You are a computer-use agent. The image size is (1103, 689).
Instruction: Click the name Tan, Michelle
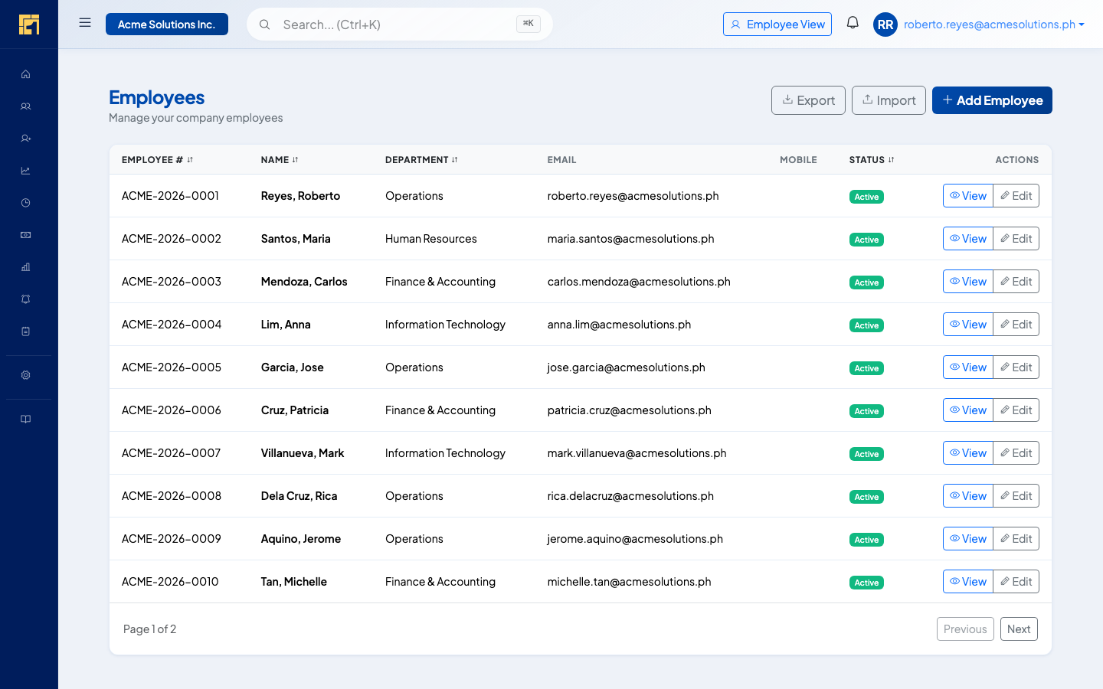tap(293, 582)
